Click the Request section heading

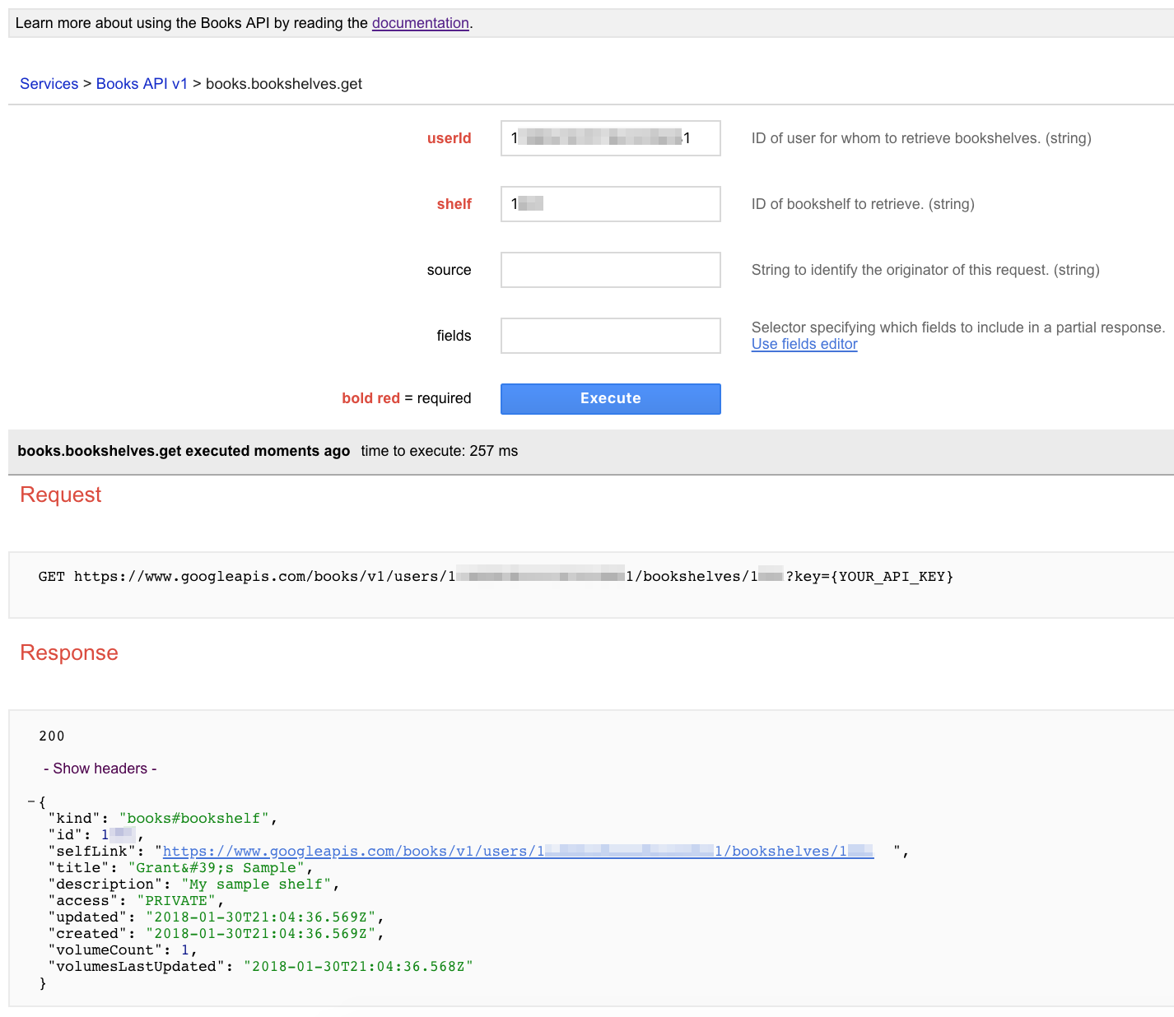point(61,495)
